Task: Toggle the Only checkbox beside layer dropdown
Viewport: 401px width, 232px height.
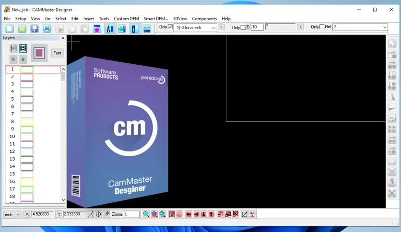Action: (170, 27)
